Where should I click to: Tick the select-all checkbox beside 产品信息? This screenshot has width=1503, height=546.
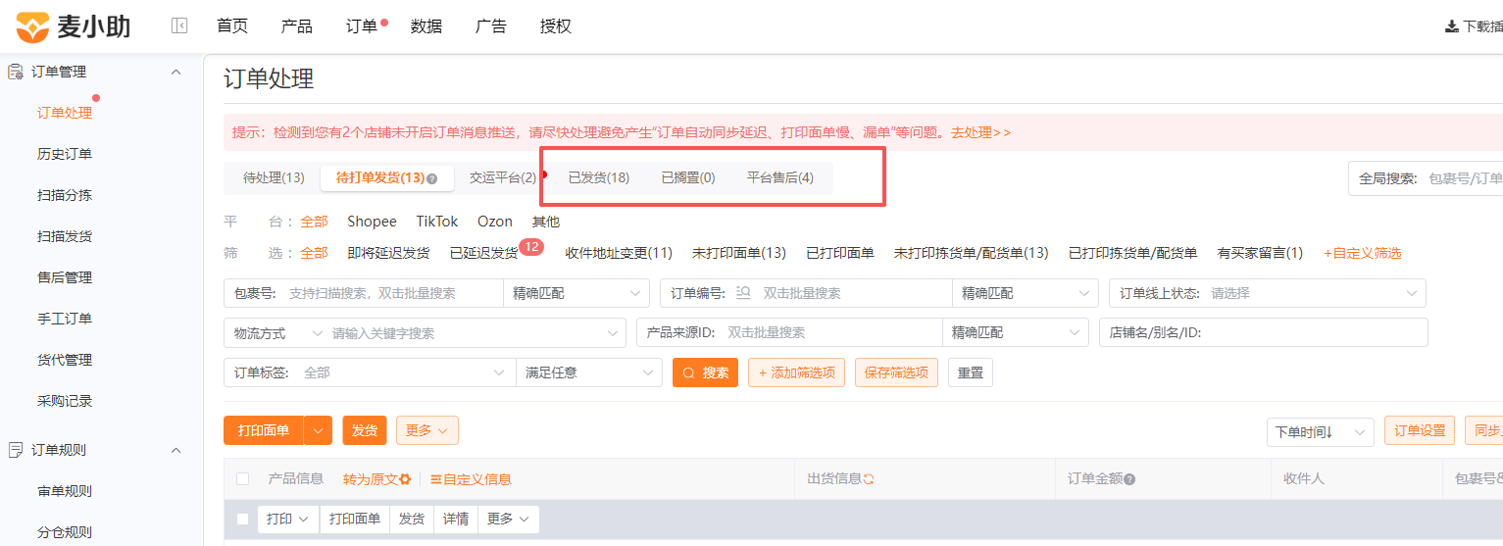(x=242, y=479)
